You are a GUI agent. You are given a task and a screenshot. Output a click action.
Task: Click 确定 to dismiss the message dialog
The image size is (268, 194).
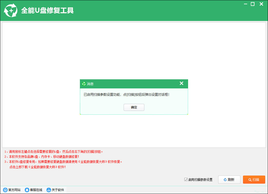(134, 107)
